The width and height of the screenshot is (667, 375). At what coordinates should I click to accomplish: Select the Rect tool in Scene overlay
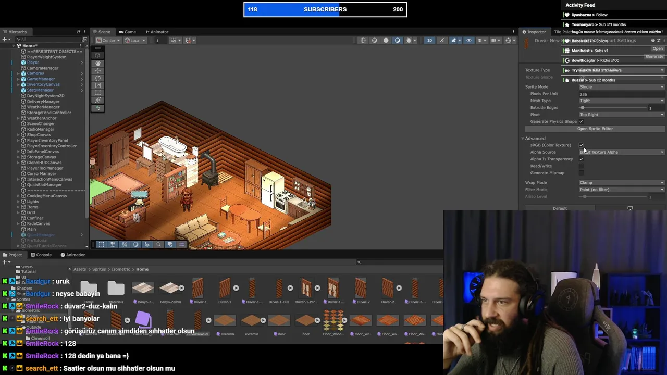click(x=97, y=93)
